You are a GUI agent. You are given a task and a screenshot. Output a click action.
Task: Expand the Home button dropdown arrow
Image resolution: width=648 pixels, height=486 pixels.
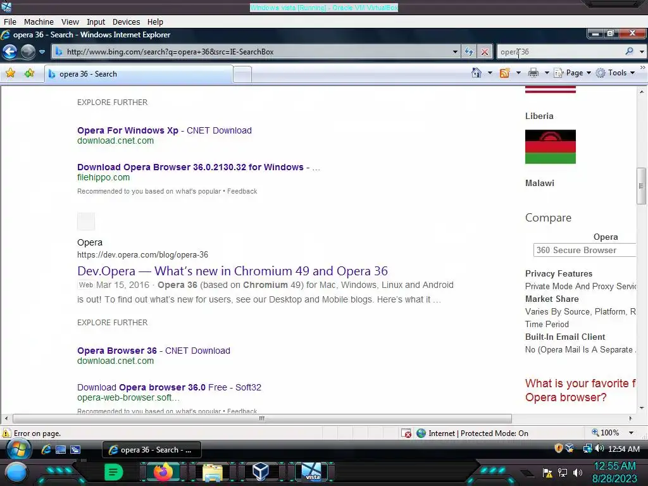point(490,73)
